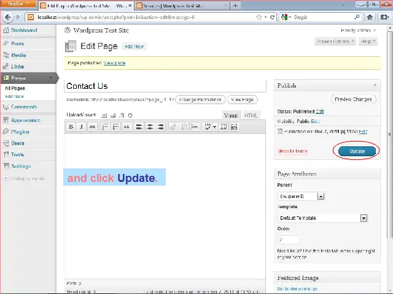Viewport: 393px width, 294px height.
Task: Collapse the Publish box toggle arrow
Action: [375, 86]
